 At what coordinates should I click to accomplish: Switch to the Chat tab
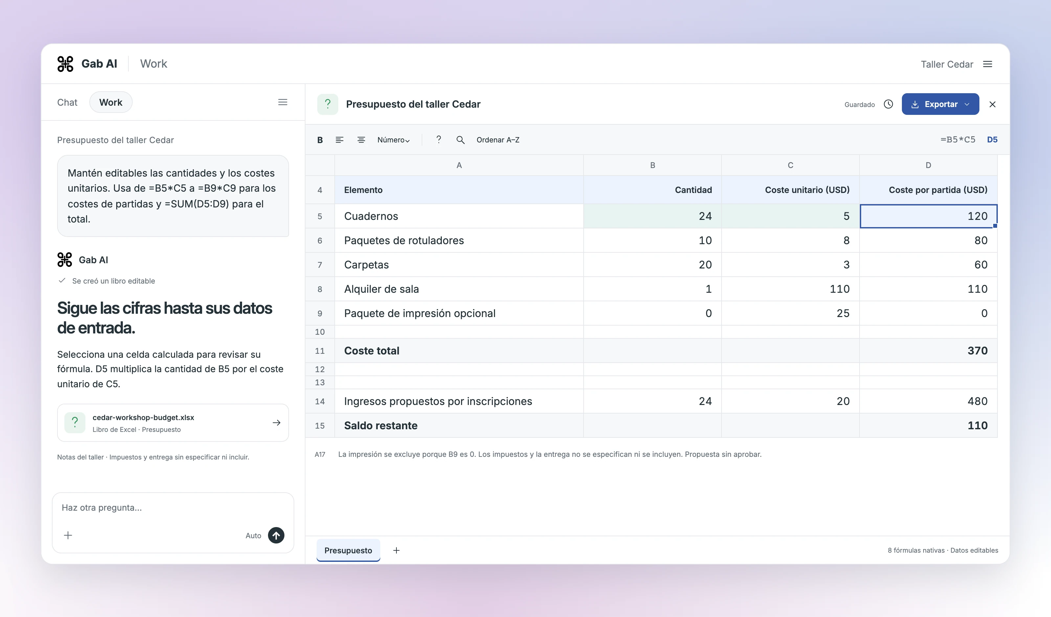click(x=67, y=102)
